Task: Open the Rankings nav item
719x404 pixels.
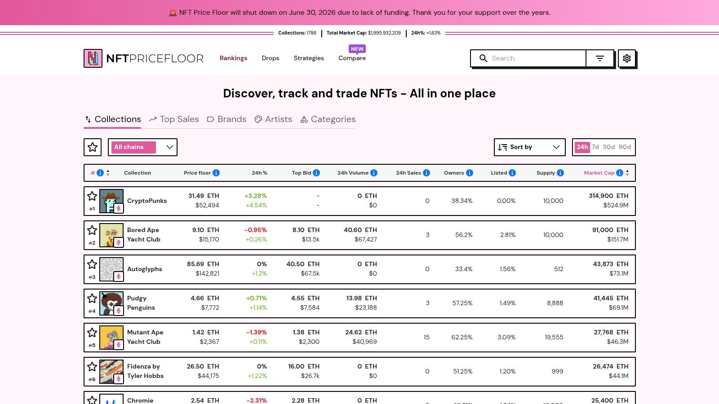Action: point(234,58)
